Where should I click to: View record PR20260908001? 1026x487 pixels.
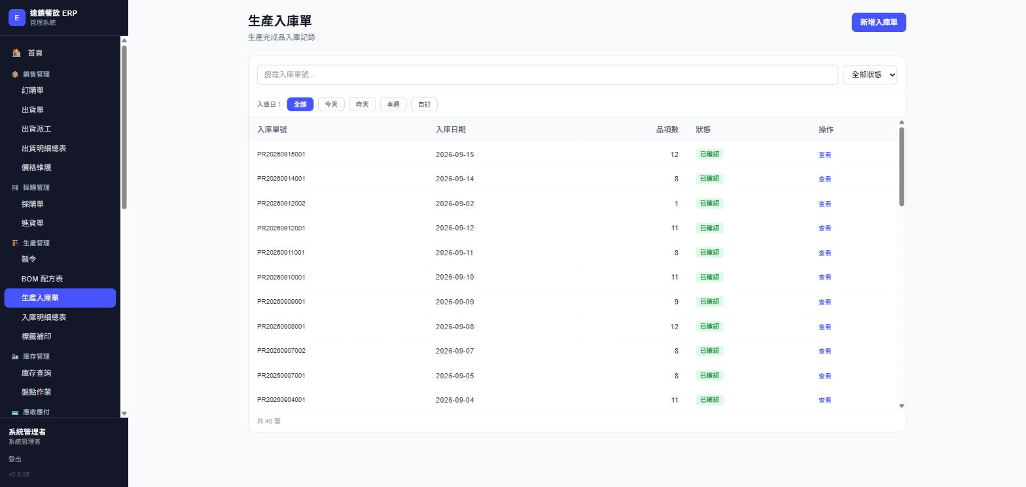[x=824, y=327]
